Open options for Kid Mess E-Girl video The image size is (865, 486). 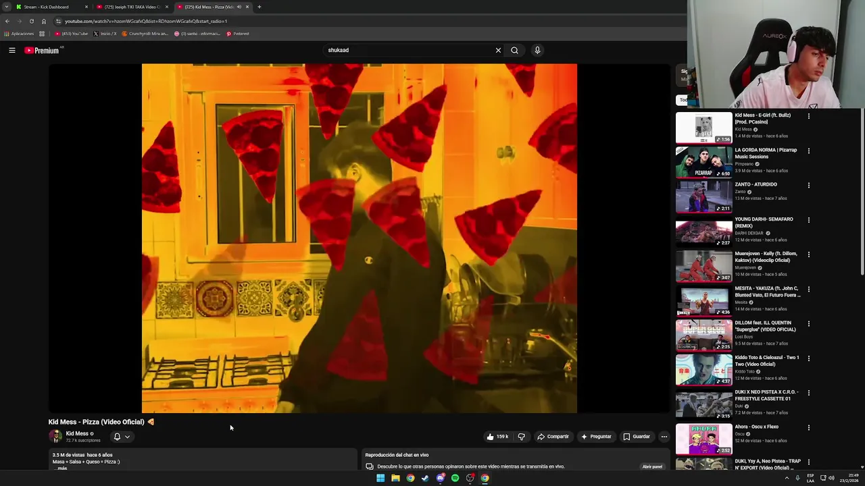pos(808,116)
